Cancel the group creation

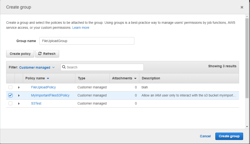pyautogui.click(x=205, y=136)
